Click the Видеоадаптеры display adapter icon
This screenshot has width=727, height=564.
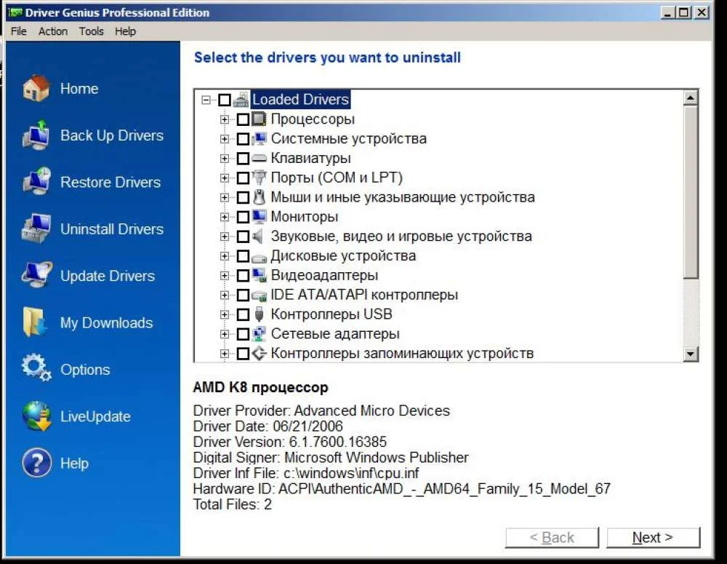260,275
